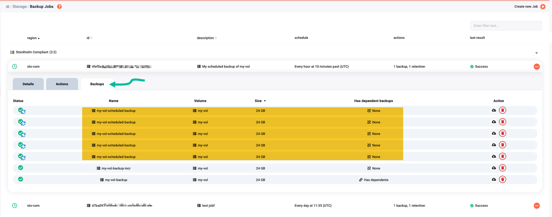Click green status check of my-vol-backup-incr
The width and height of the screenshot is (552, 217).
point(20,168)
